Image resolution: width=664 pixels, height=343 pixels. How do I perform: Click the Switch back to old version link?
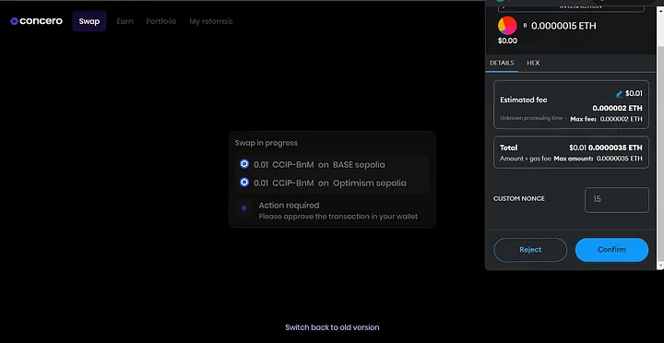332,327
